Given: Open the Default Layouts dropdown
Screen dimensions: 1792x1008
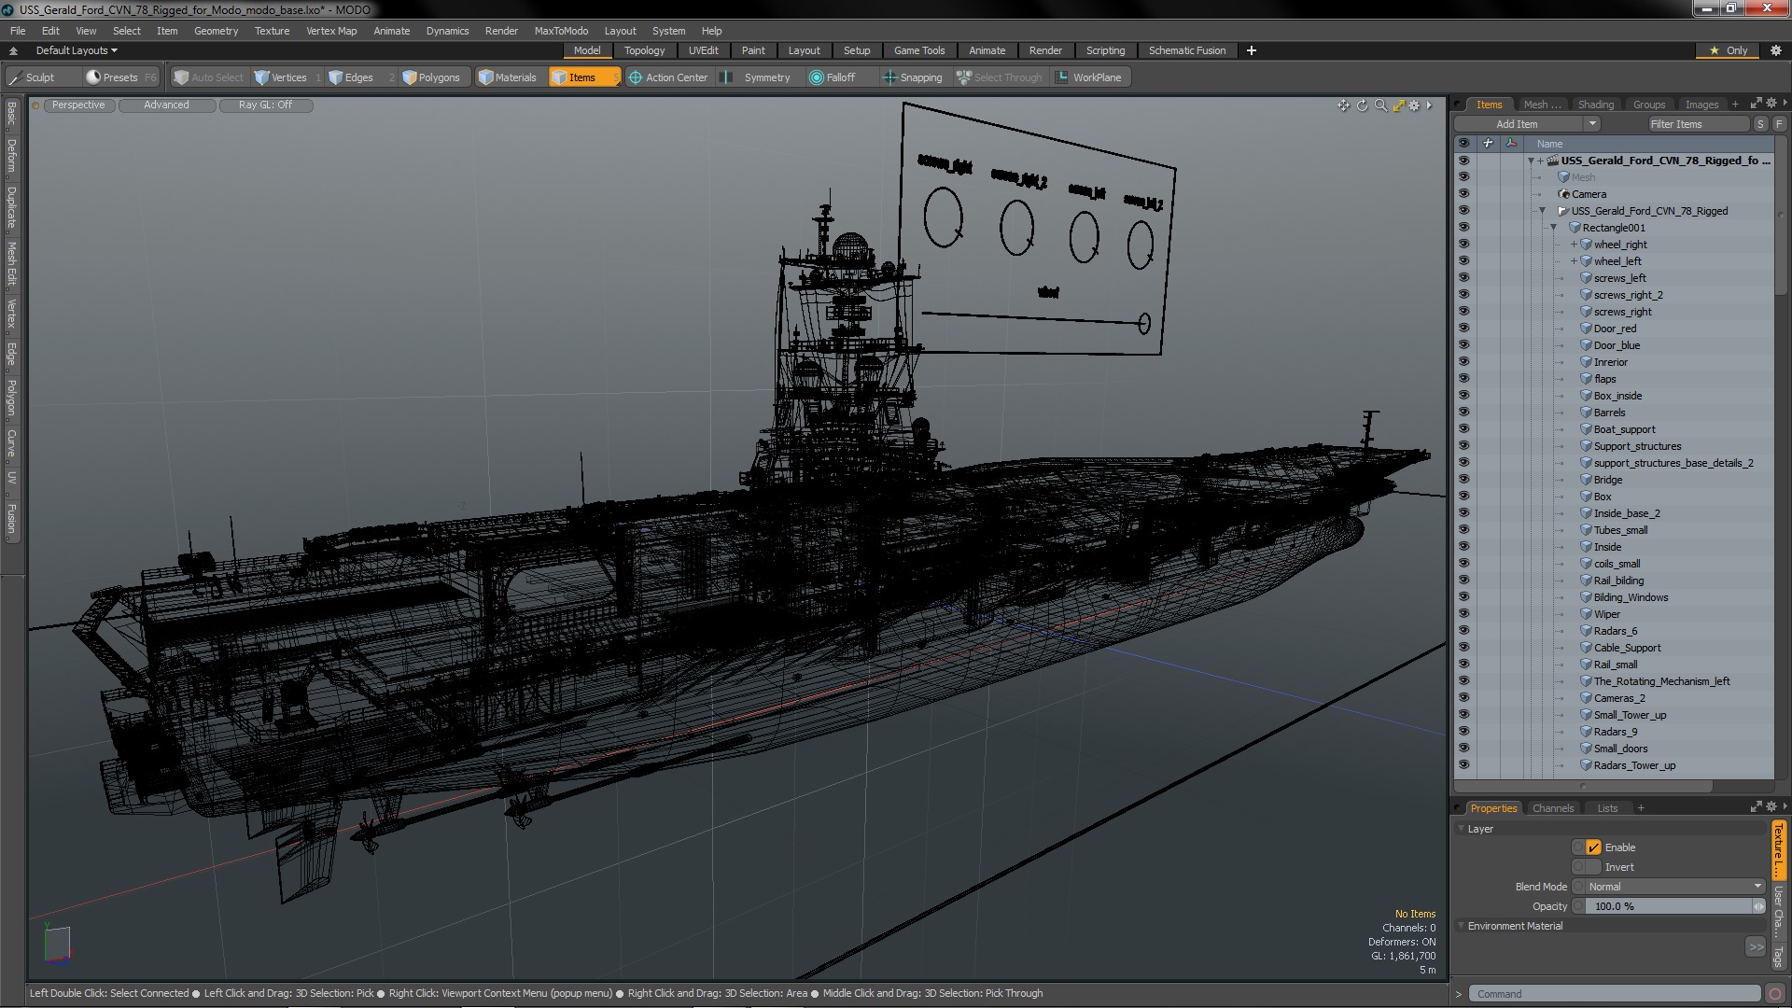Looking at the screenshot, I should 77,50.
